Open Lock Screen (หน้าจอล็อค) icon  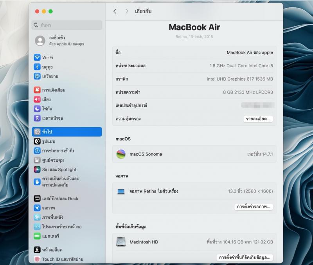pos(37,250)
